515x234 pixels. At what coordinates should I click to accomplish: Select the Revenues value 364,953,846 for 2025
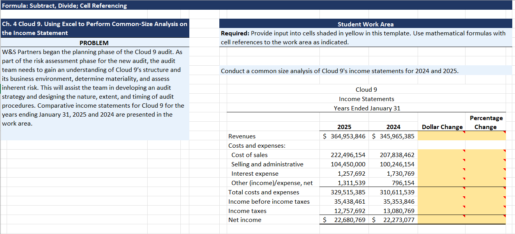(x=348, y=136)
